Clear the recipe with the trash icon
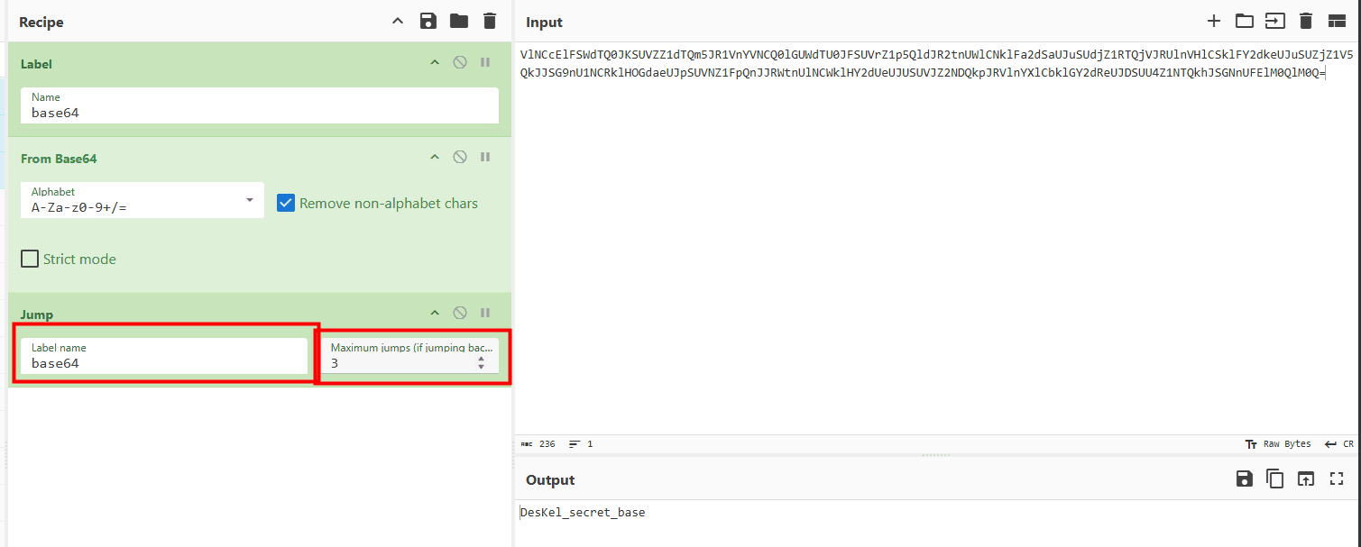Viewport: 1361px width, 547px height. pyautogui.click(x=489, y=22)
